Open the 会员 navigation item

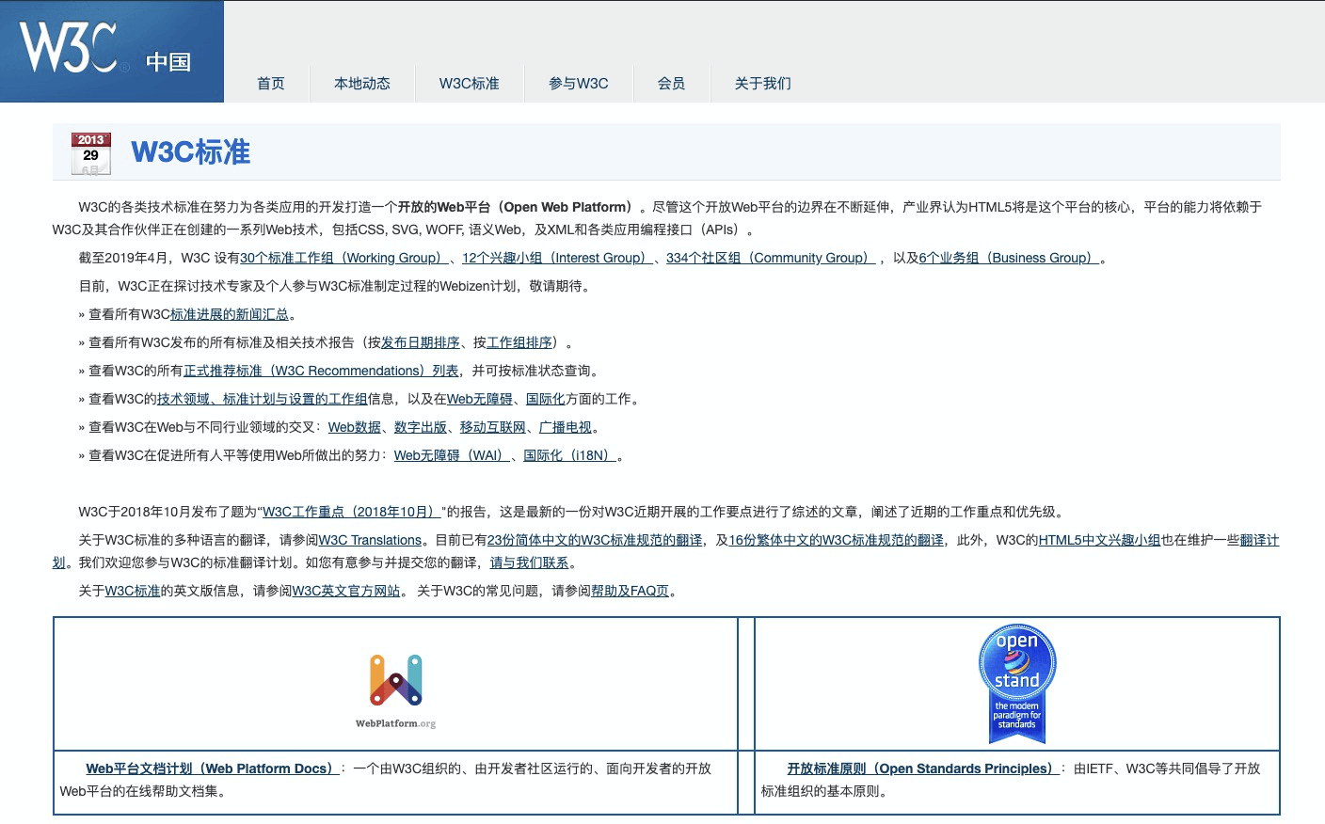coord(671,83)
